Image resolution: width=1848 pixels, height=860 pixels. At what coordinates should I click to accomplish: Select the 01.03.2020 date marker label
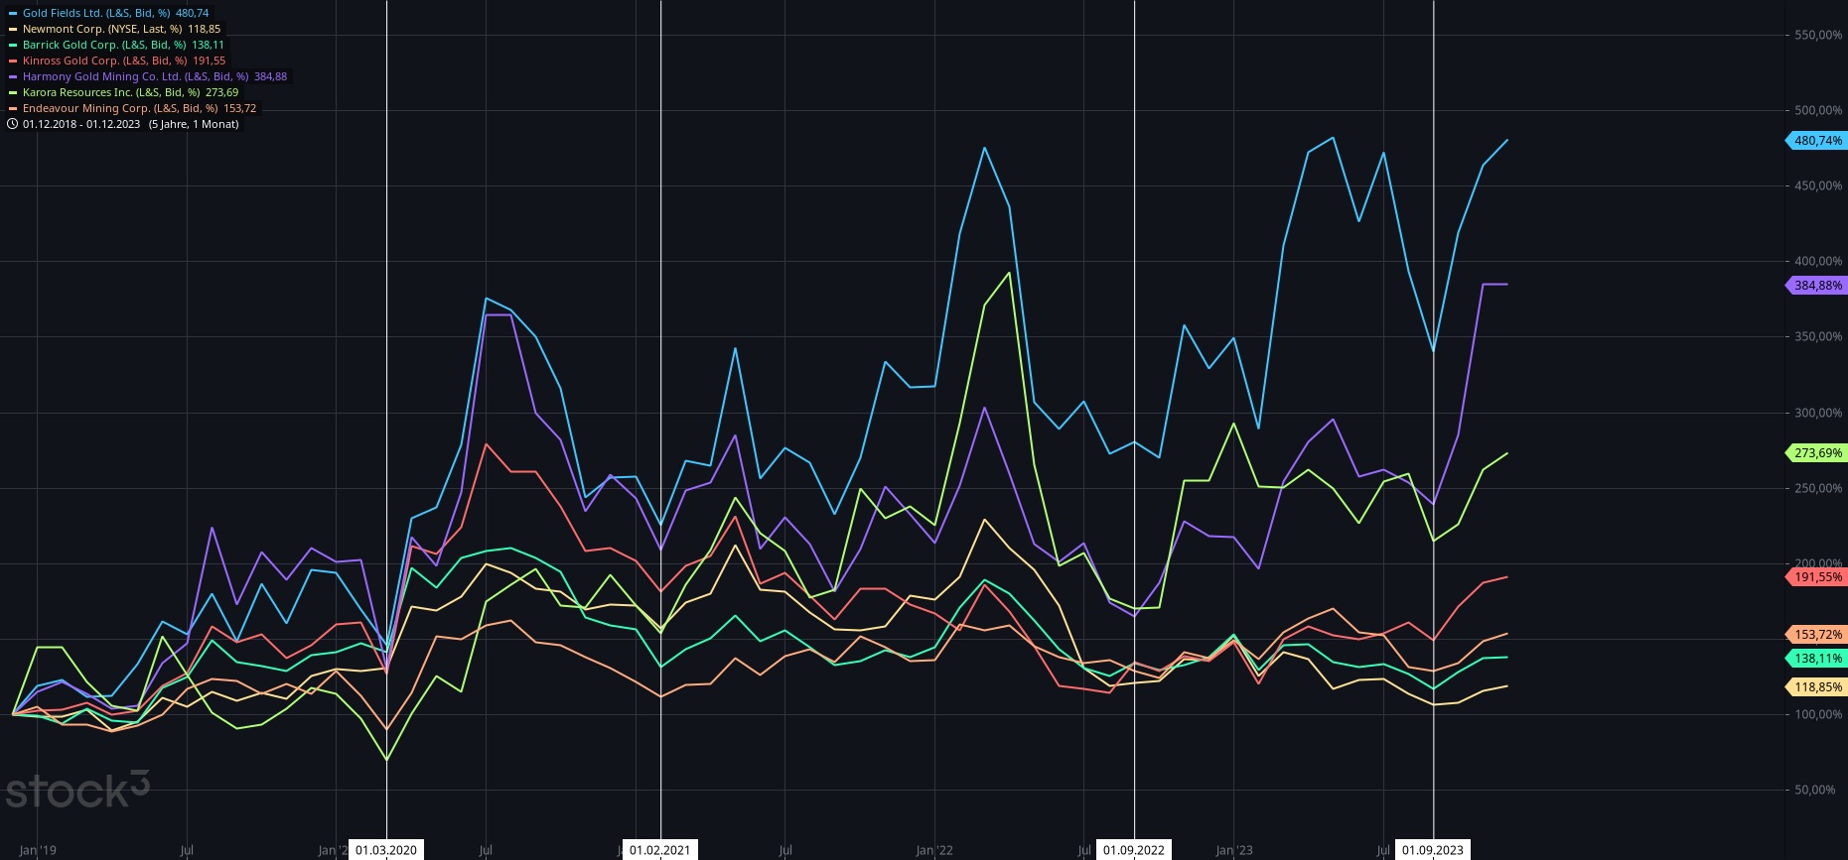point(386,850)
